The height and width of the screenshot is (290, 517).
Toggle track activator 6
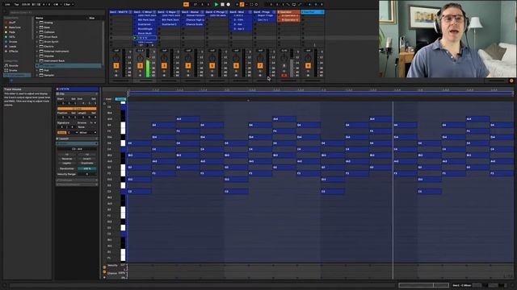pos(236,66)
